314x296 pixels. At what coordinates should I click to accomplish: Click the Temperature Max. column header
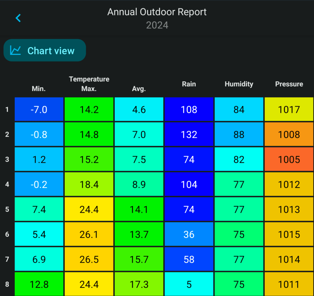pos(89,84)
